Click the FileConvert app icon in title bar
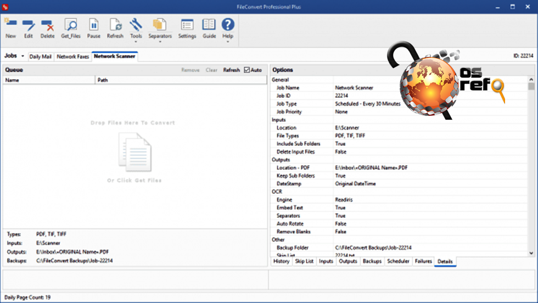This screenshot has width=538, height=303. (5, 7)
